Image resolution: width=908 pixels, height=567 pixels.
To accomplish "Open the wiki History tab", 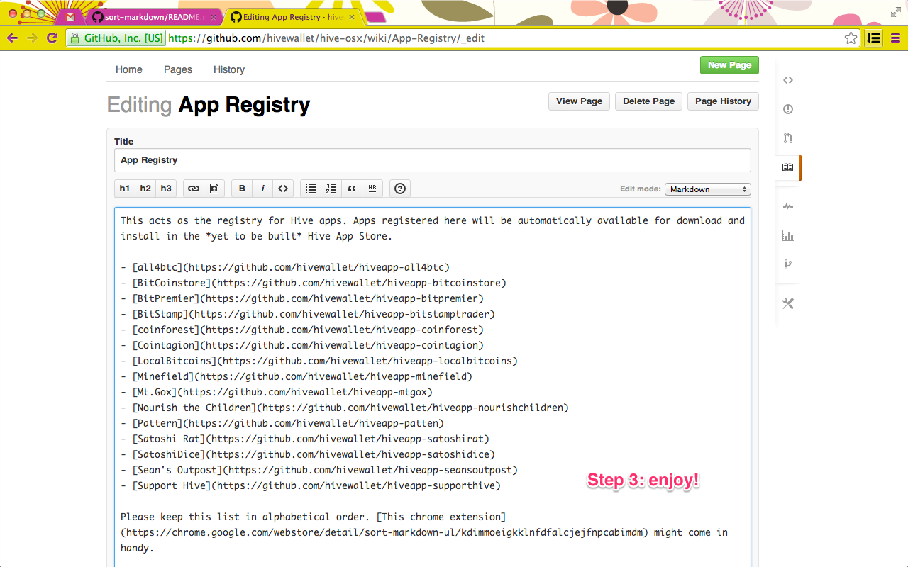I will (x=229, y=69).
